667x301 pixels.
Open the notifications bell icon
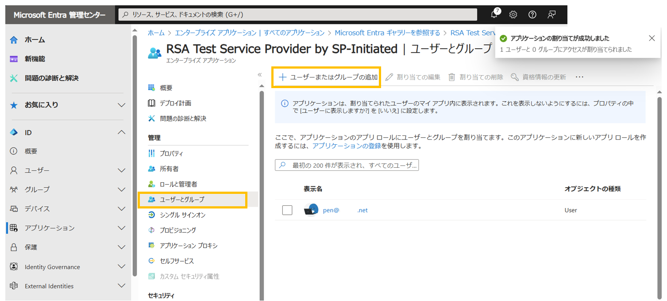click(494, 15)
